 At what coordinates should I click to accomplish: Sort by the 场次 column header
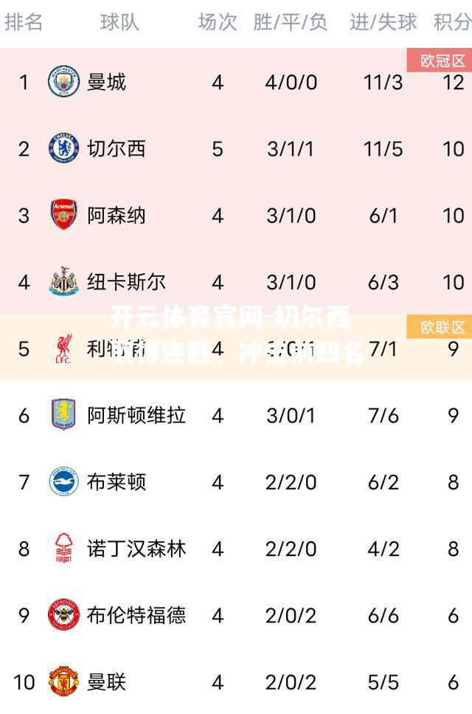click(x=218, y=22)
